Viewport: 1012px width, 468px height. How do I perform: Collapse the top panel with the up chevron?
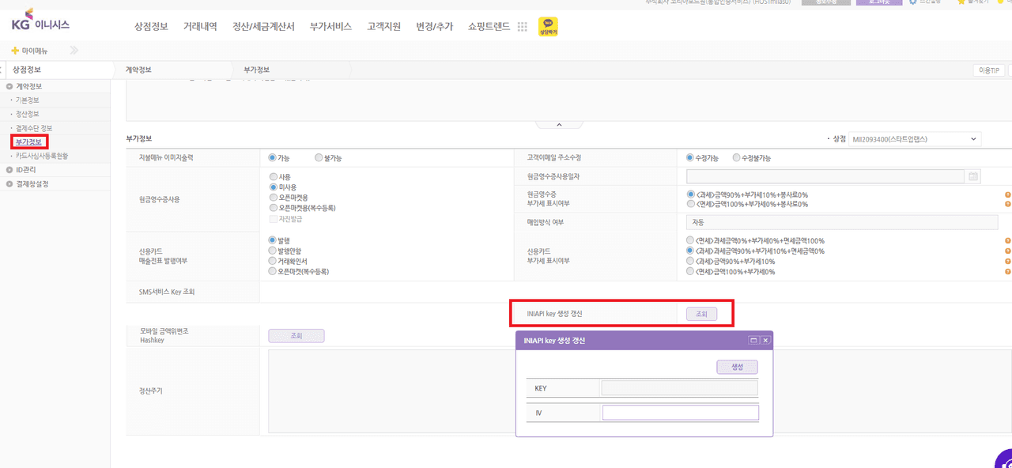(x=558, y=124)
